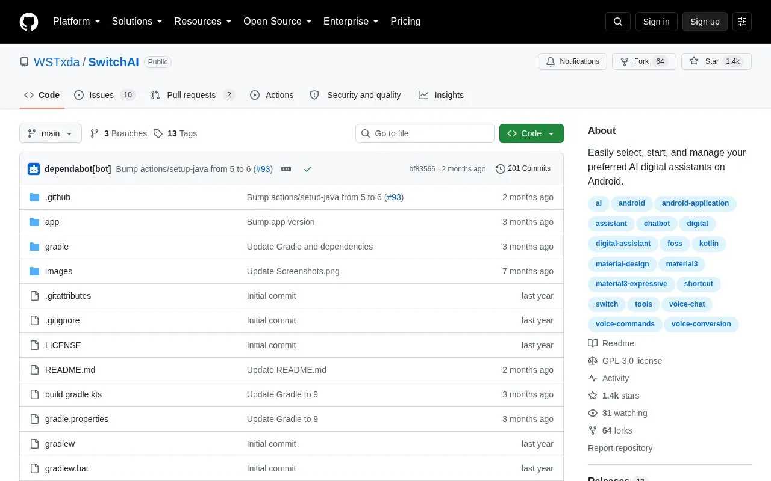771x481 pixels.
Task: Click the GPL-3.0 license scale icon
Action: pos(593,361)
